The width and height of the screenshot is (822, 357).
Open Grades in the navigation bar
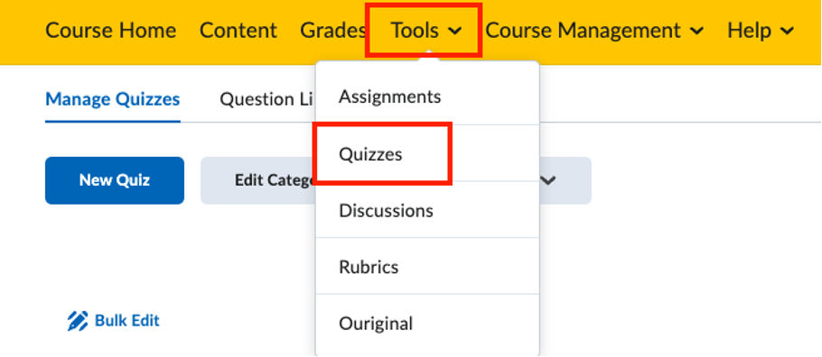click(333, 31)
